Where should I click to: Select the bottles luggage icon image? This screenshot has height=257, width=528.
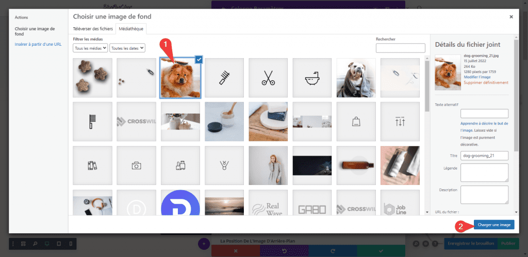click(180, 166)
